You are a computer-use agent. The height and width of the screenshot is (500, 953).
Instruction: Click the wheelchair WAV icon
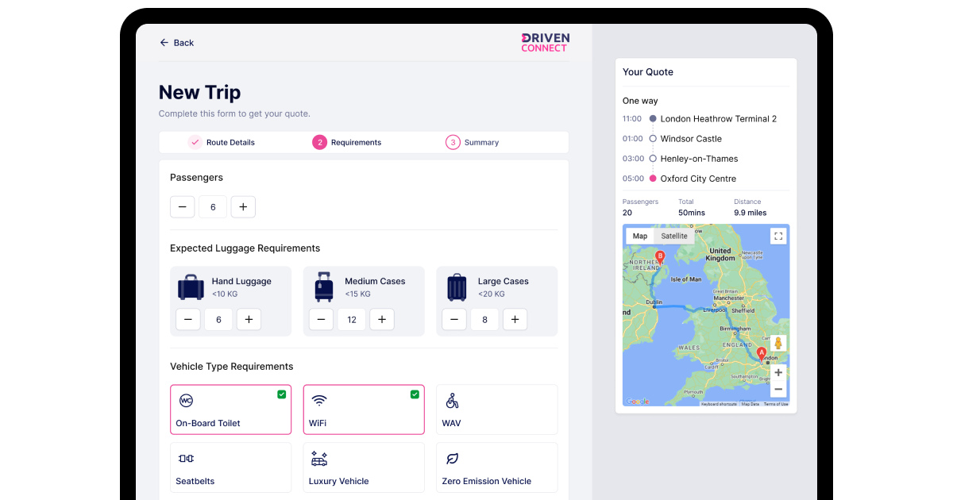pyautogui.click(x=452, y=401)
